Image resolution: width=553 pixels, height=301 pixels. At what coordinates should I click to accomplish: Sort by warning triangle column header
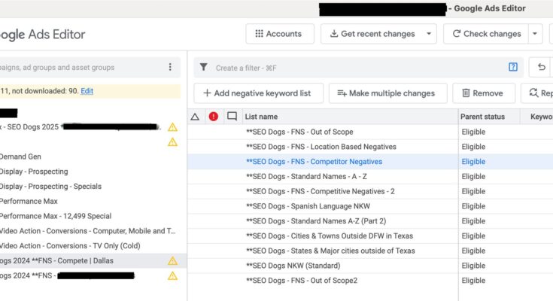[195, 117]
